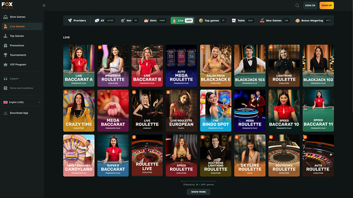Image resolution: width=353 pixels, height=198 pixels.
Task: Open the Blackjack 102 game
Action: (318, 65)
